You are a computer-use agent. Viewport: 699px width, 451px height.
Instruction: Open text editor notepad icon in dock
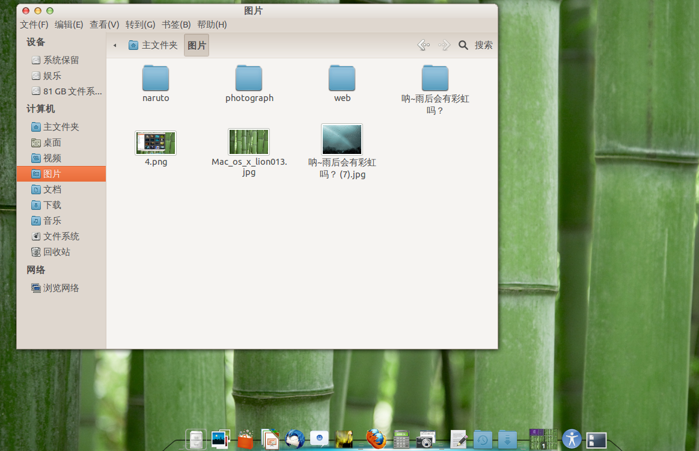point(459,440)
